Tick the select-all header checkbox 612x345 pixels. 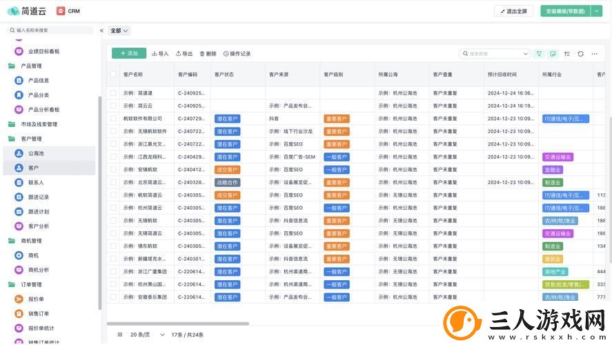pyautogui.click(x=113, y=74)
